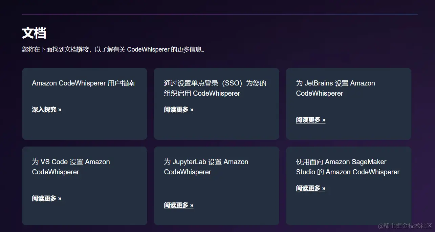The width and height of the screenshot is (435, 232).
Task: Select the 为 VS Code 设置 card title
Action: tap(71, 167)
